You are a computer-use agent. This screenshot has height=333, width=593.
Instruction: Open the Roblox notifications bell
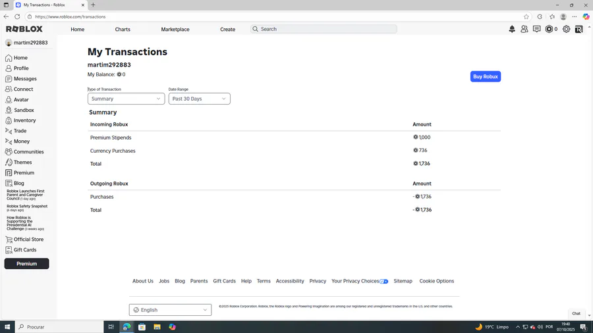click(512, 29)
